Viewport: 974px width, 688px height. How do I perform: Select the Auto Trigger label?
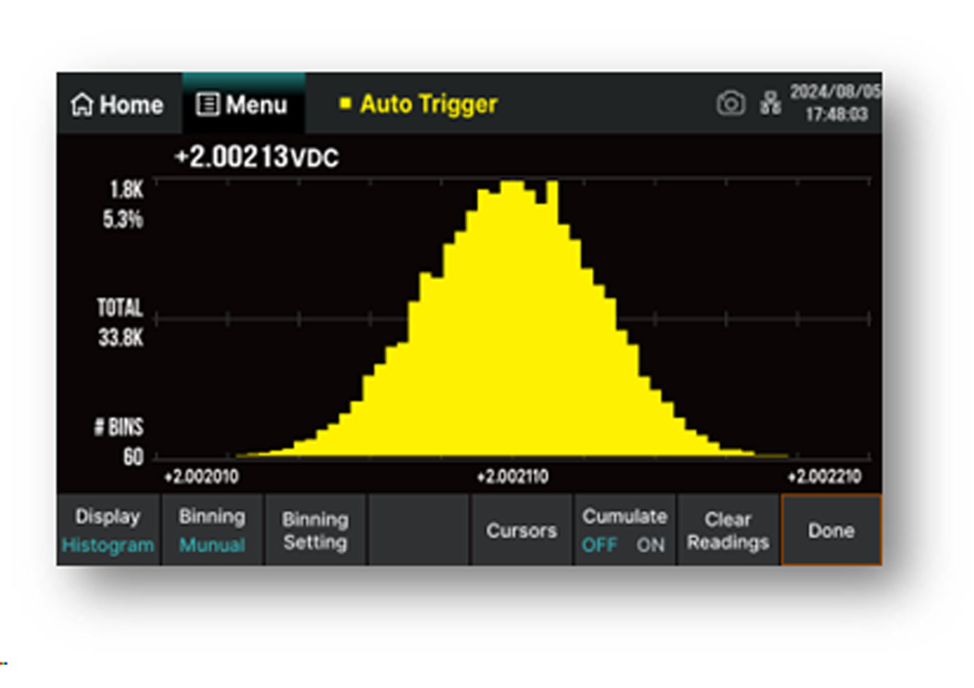click(x=429, y=104)
